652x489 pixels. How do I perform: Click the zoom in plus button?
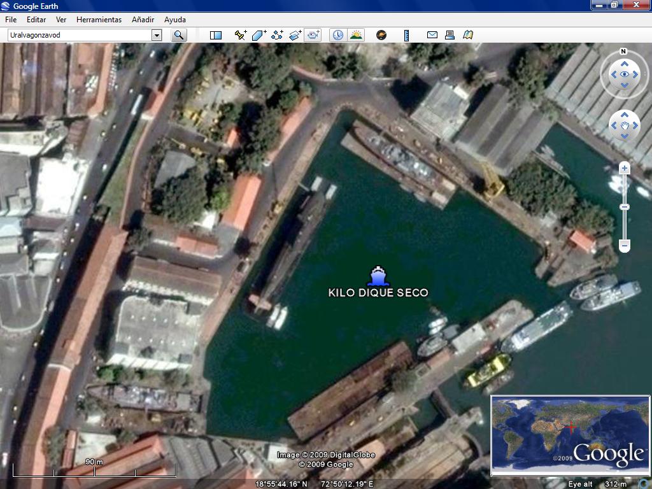625,169
